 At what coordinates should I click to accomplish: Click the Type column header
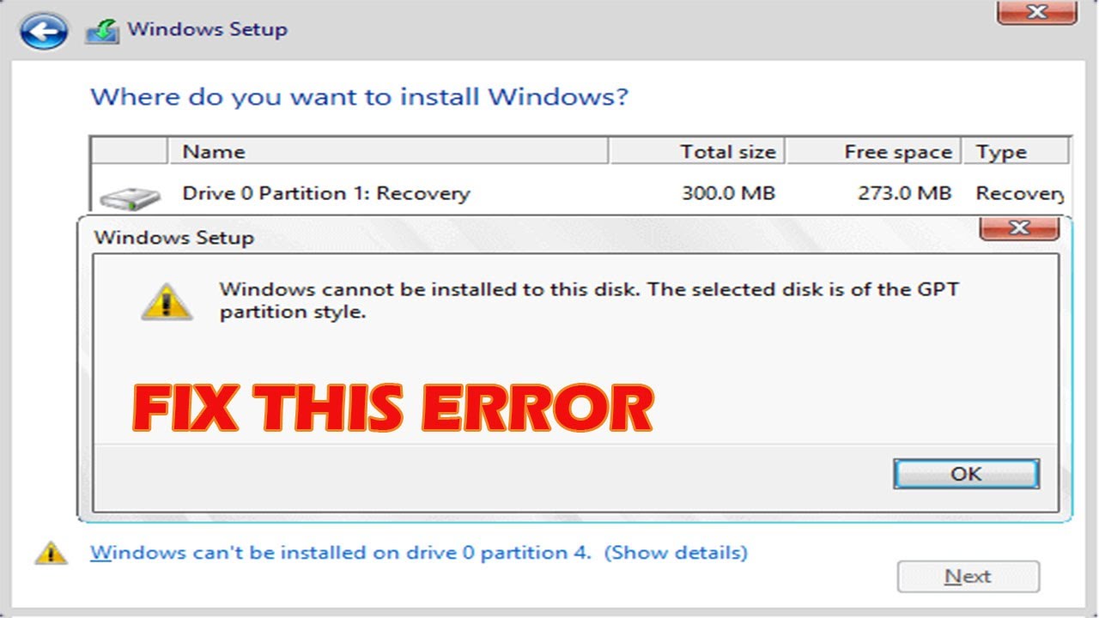[x=1001, y=152]
